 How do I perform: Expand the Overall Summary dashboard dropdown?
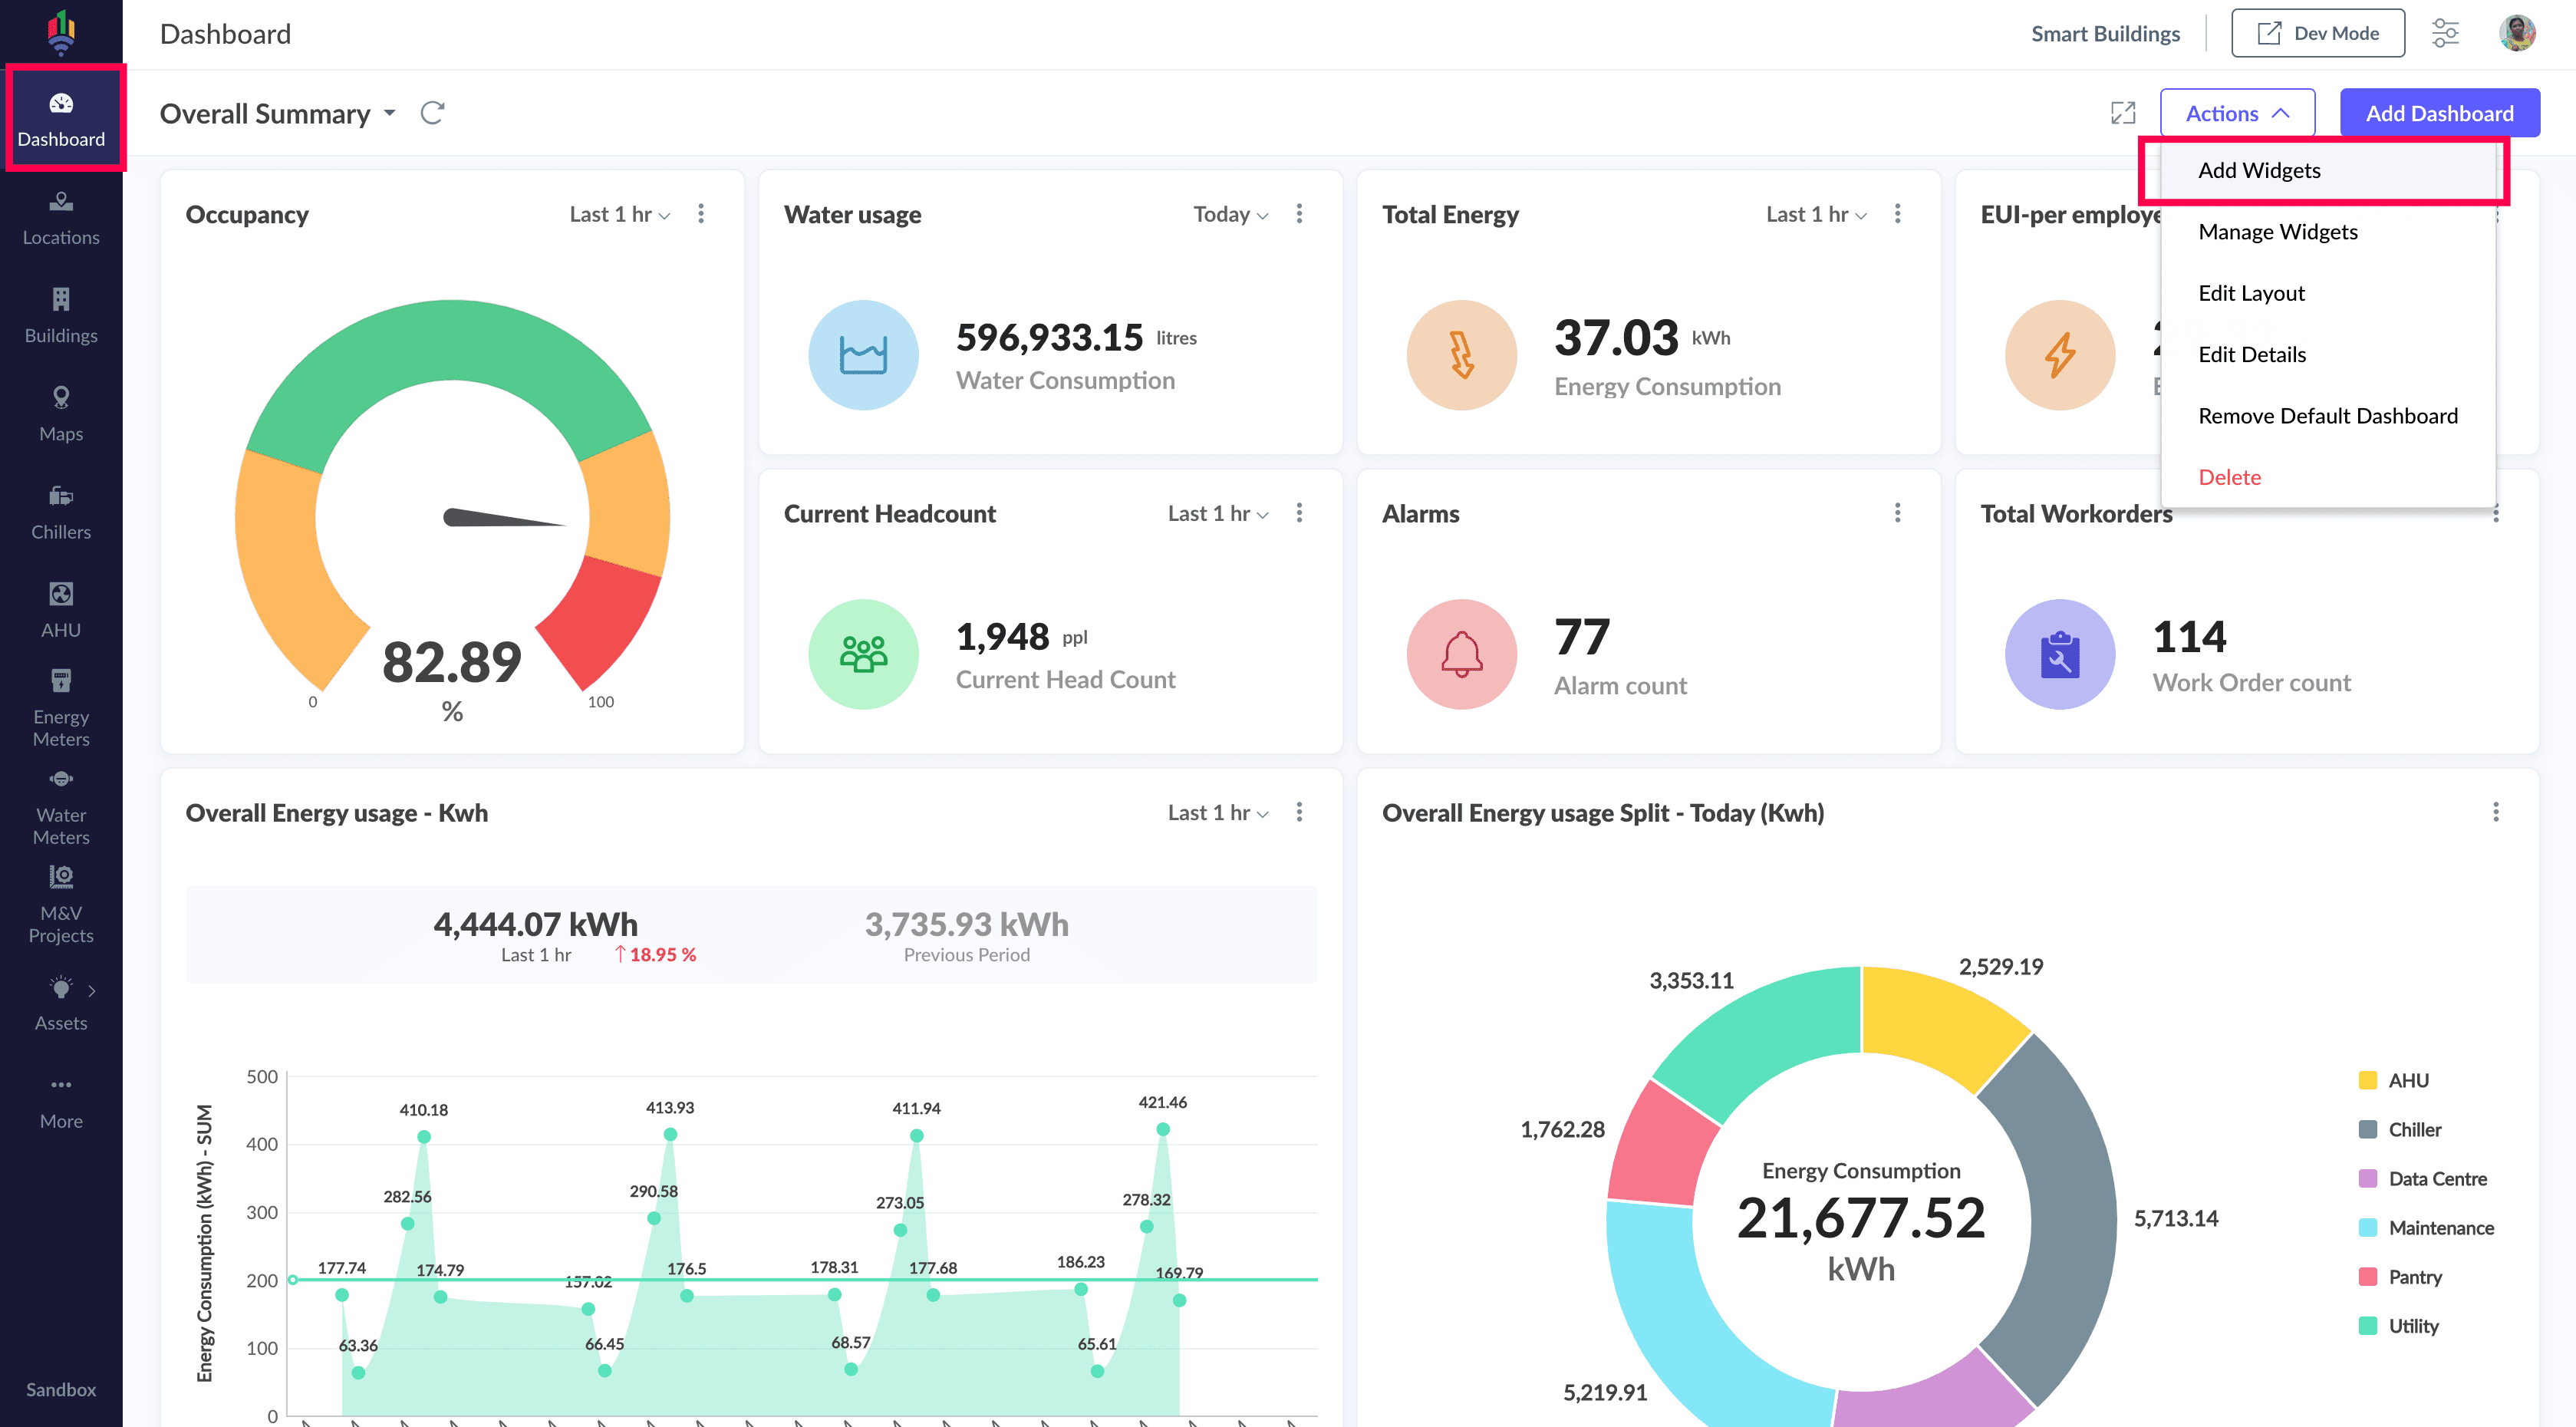tap(390, 113)
